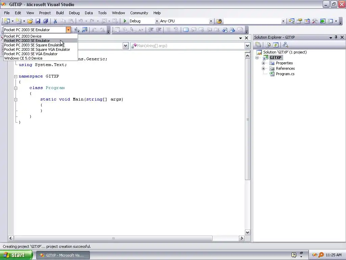Open Solution Explorer window position menu arrow
346x260 pixels.
pos(330,38)
